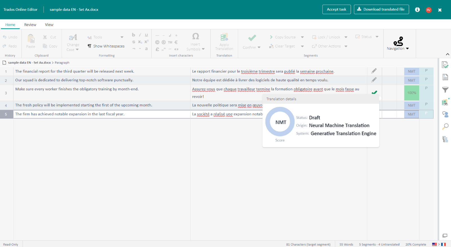Click the Apply Translation icon
The width and height of the screenshot is (451, 247).
point(224,37)
